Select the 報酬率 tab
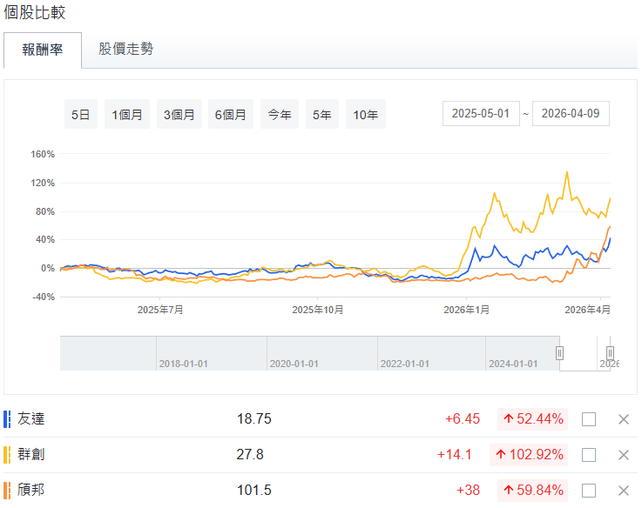 [x=43, y=50]
